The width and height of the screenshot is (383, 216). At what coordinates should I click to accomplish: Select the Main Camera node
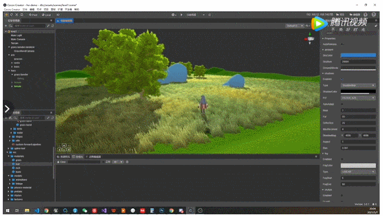[x=18, y=39]
